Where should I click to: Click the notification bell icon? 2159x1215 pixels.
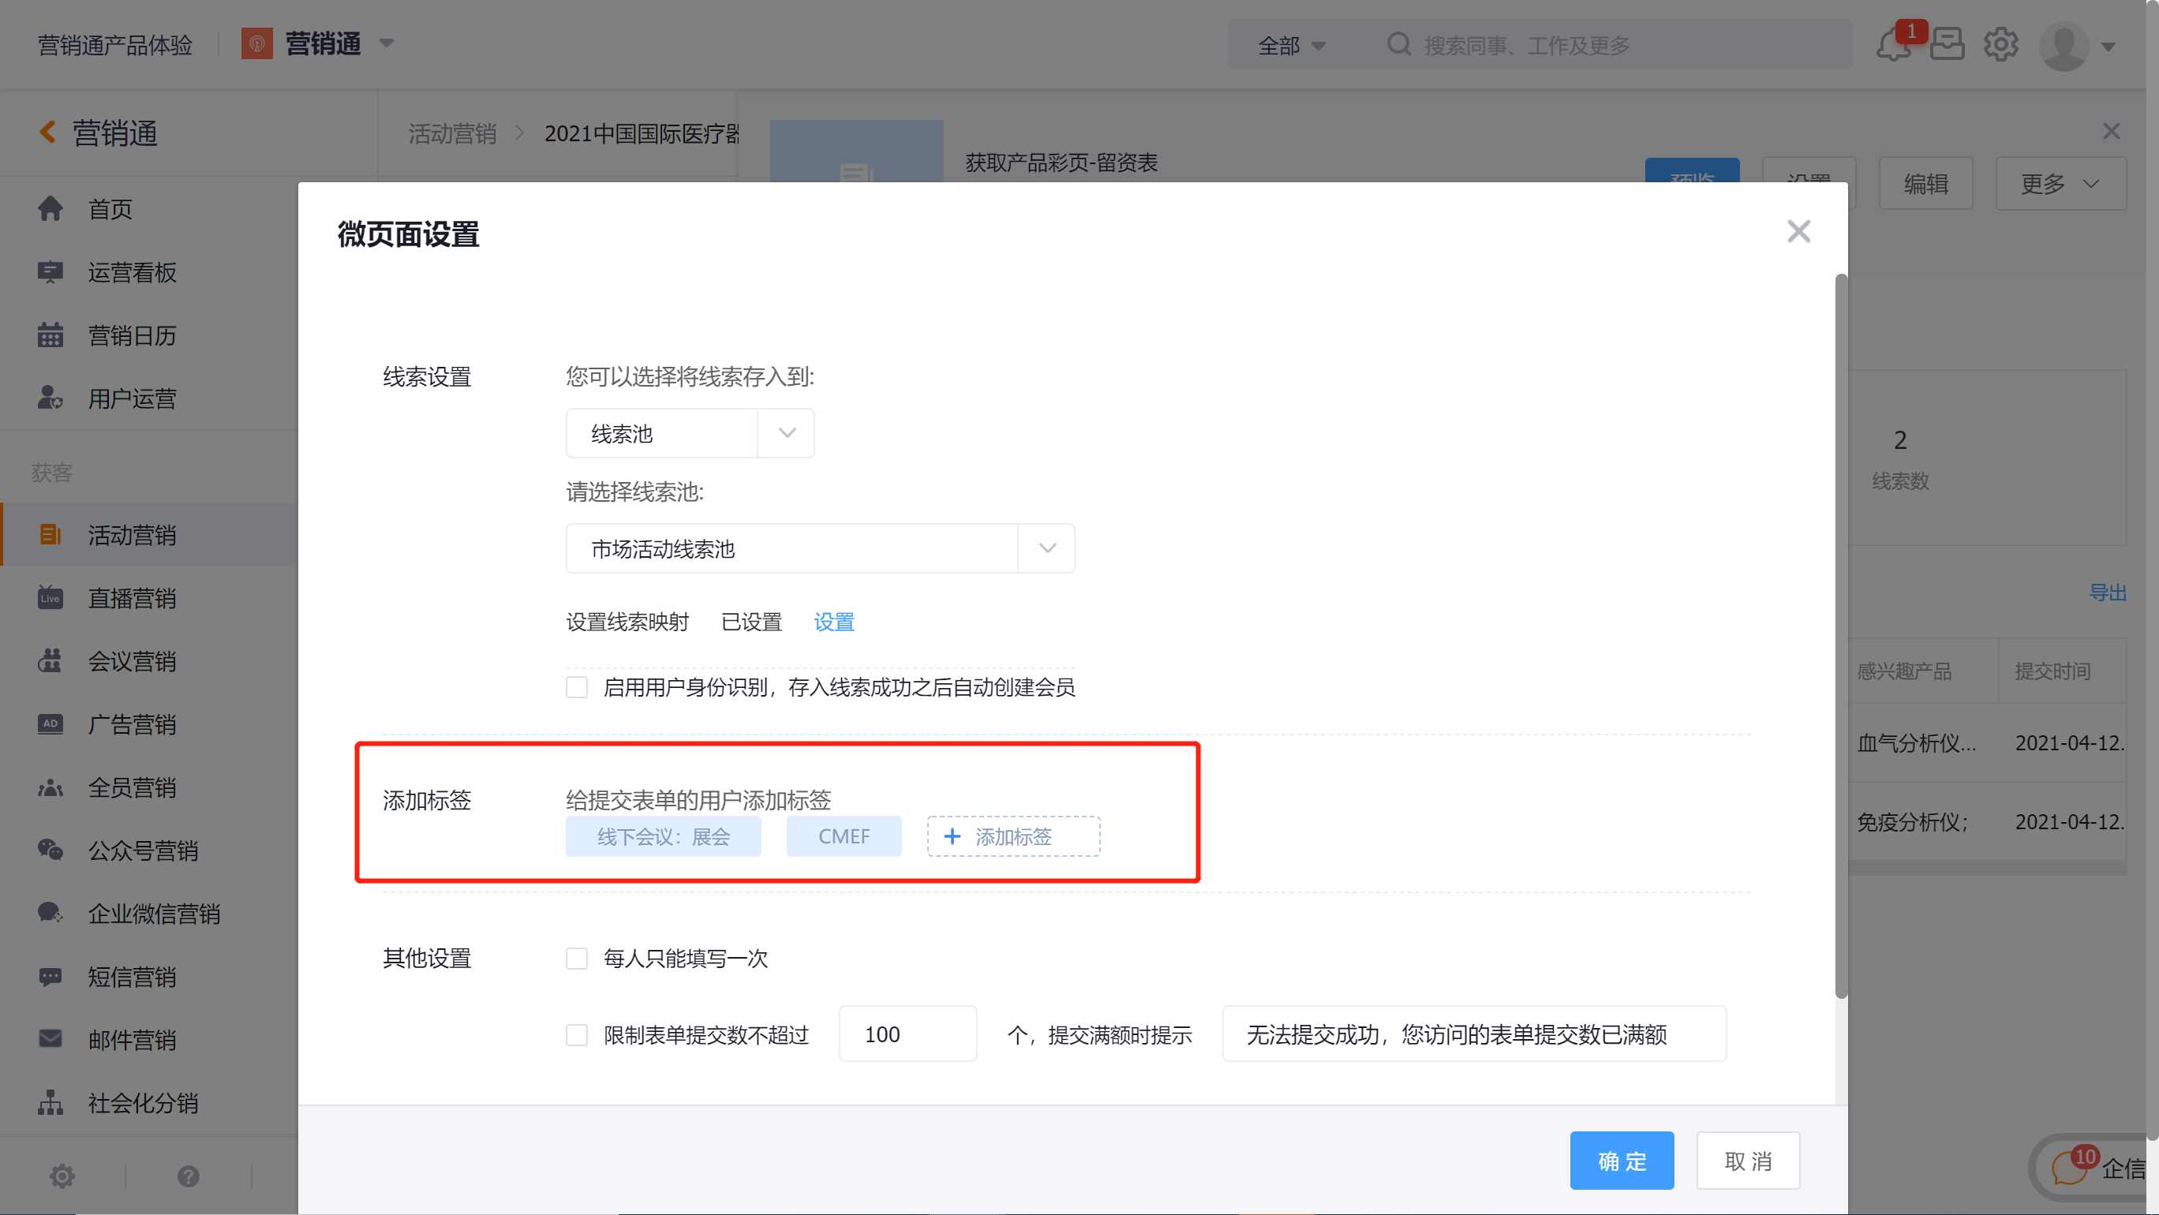(1892, 45)
